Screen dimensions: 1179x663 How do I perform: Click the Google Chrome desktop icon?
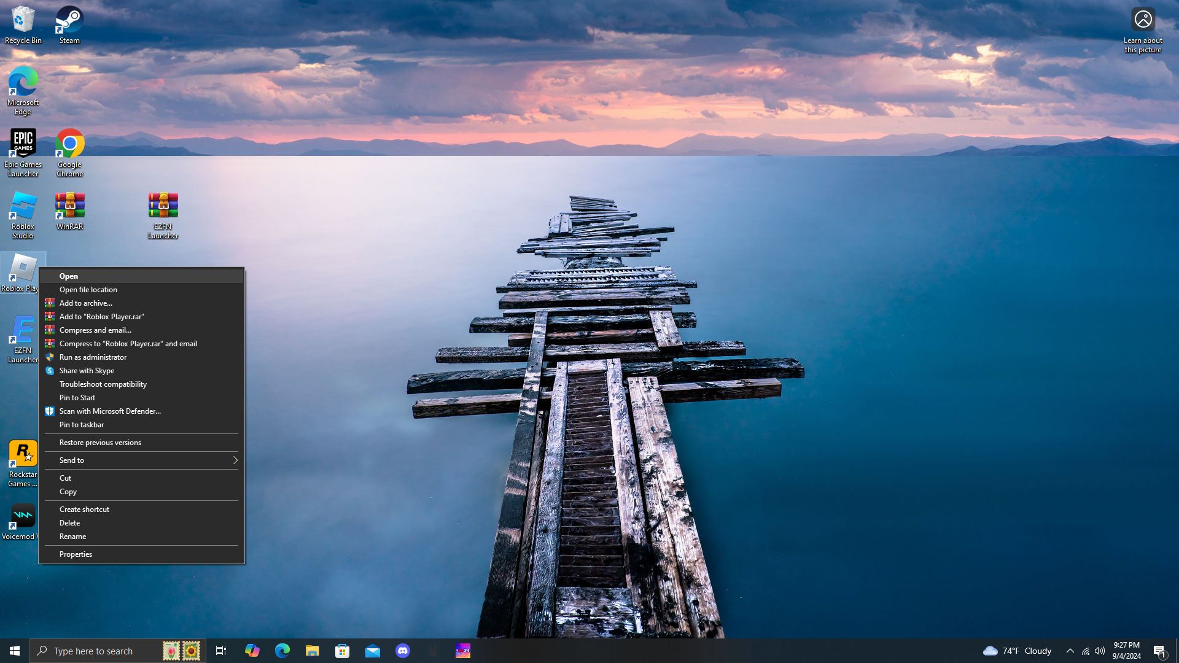pyautogui.click(x=69, y=152)
